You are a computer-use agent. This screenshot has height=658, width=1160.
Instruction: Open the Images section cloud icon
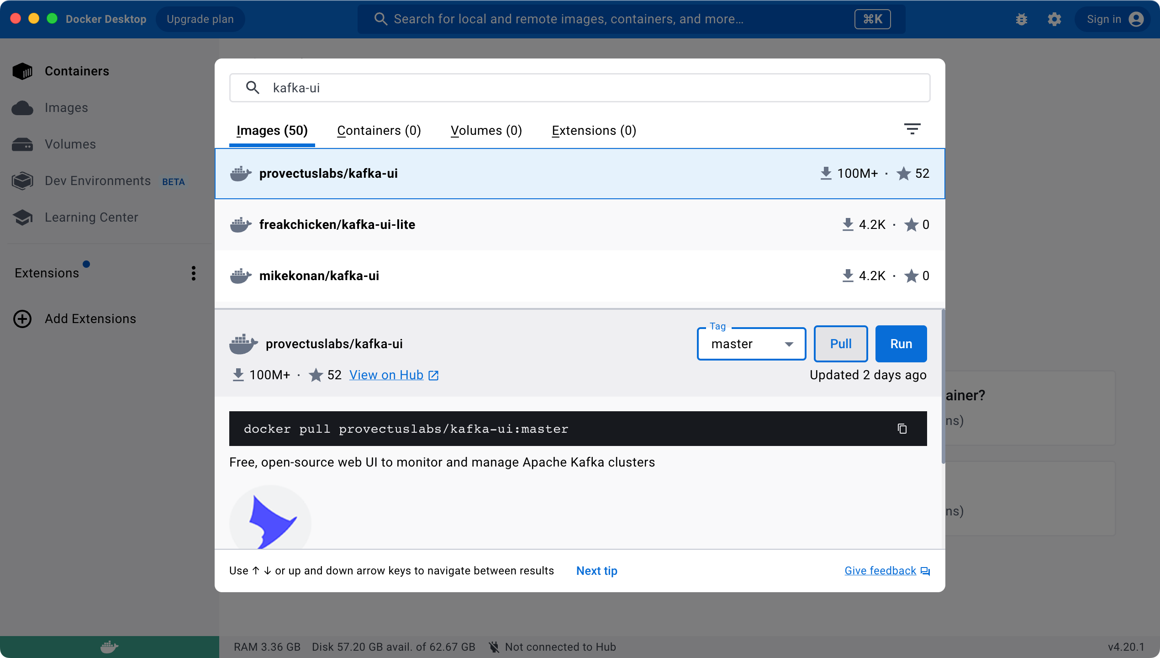pyautogui.click(x=22, y=108)
